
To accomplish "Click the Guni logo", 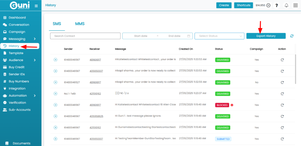I will [x=20, y=6].
